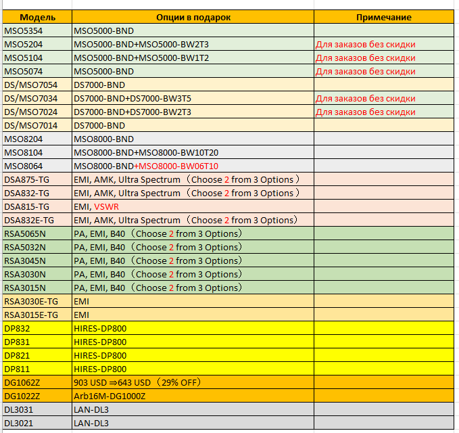Viewport: 459px width, 433px height.
Task: Click the RSA3015N cell
Action: [x=37, y=288]
